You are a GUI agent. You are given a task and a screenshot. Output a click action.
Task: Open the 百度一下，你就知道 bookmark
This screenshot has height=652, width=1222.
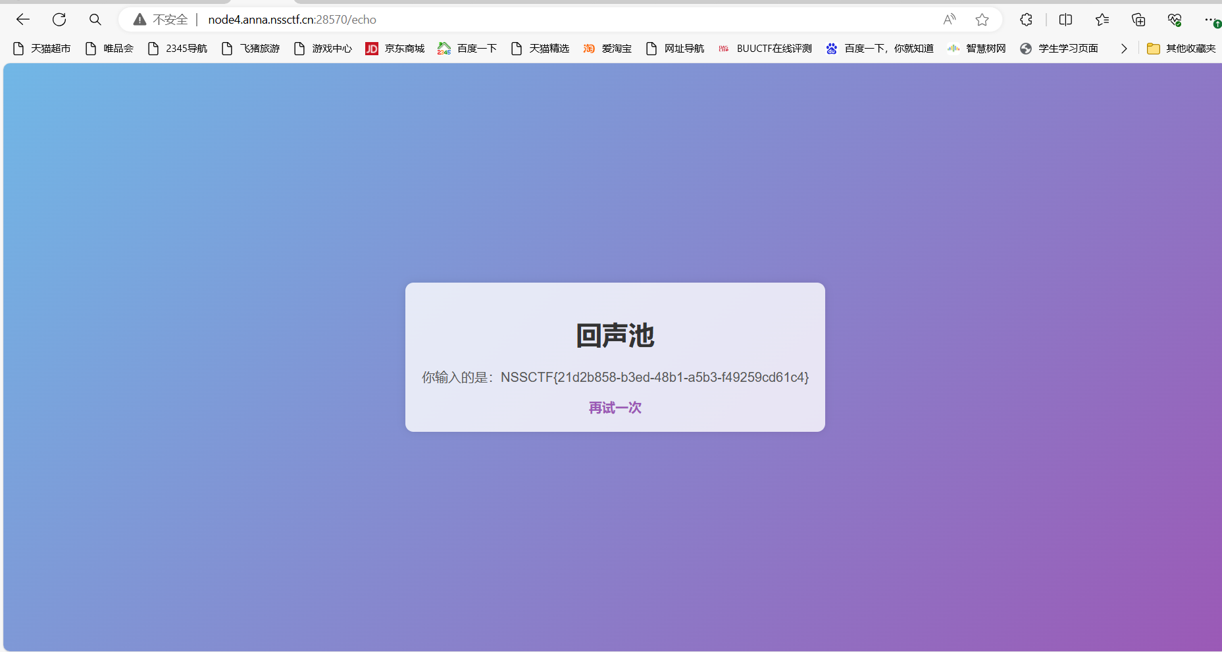tap(880, 49)
